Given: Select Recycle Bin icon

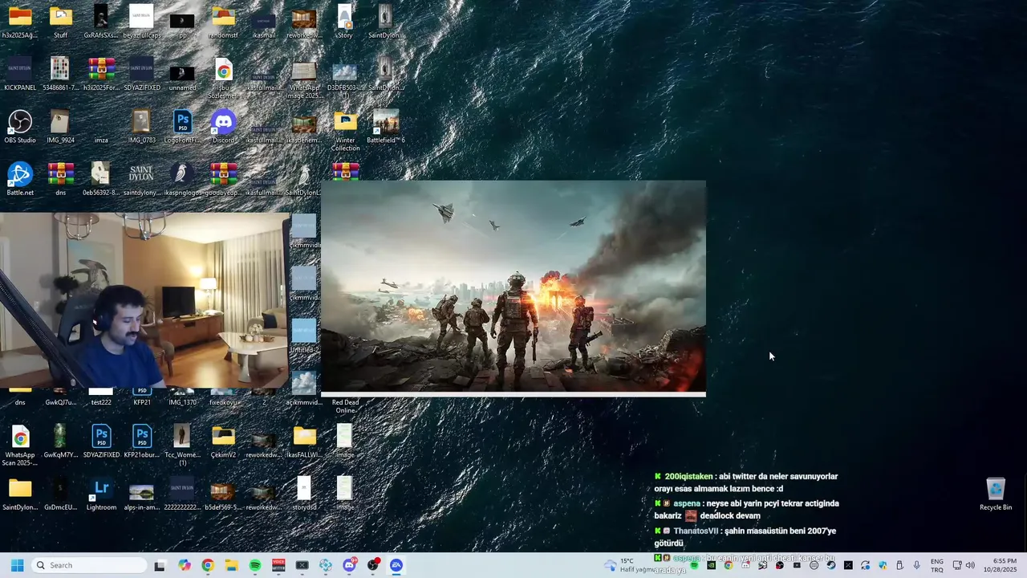Looking at the screenshot, I should point(996,494).
